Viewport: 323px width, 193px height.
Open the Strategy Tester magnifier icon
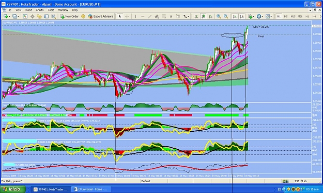point(54,16)
